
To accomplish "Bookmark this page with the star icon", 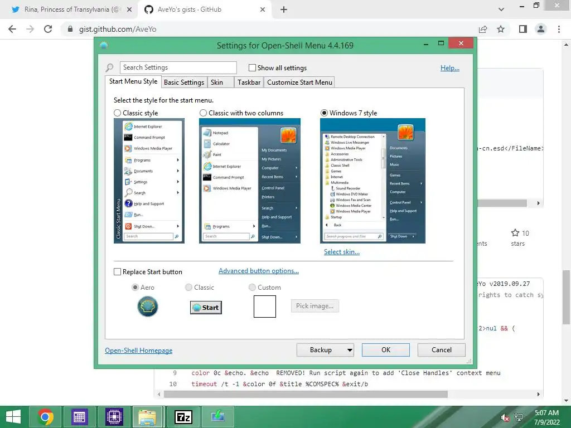I will (501, 29).
